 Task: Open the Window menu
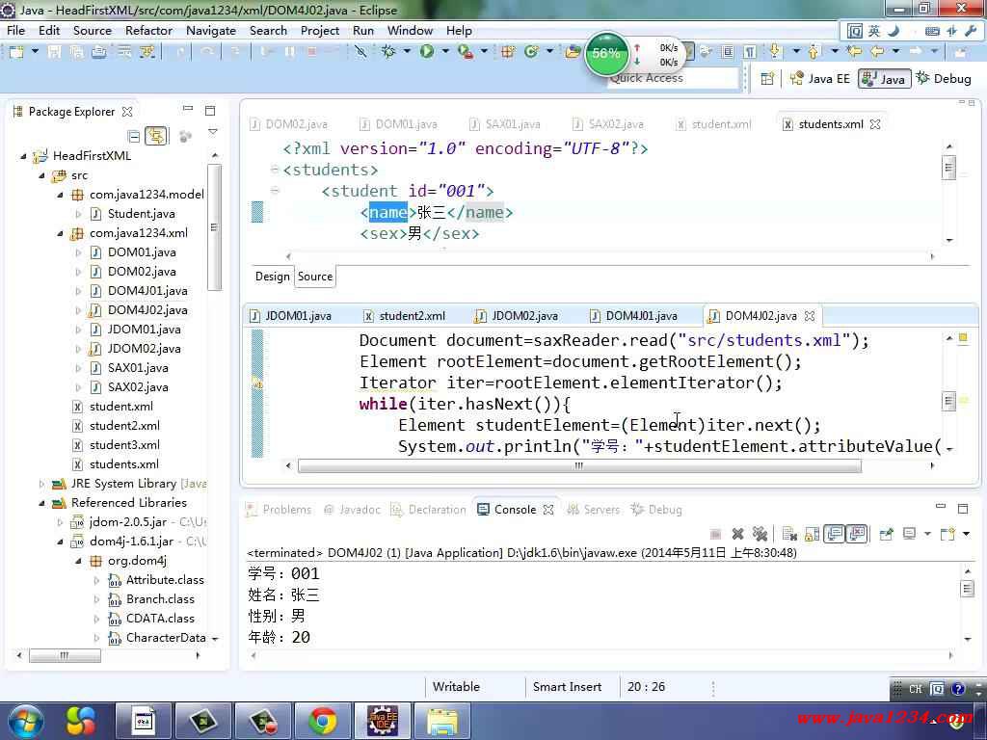[410, 30]
